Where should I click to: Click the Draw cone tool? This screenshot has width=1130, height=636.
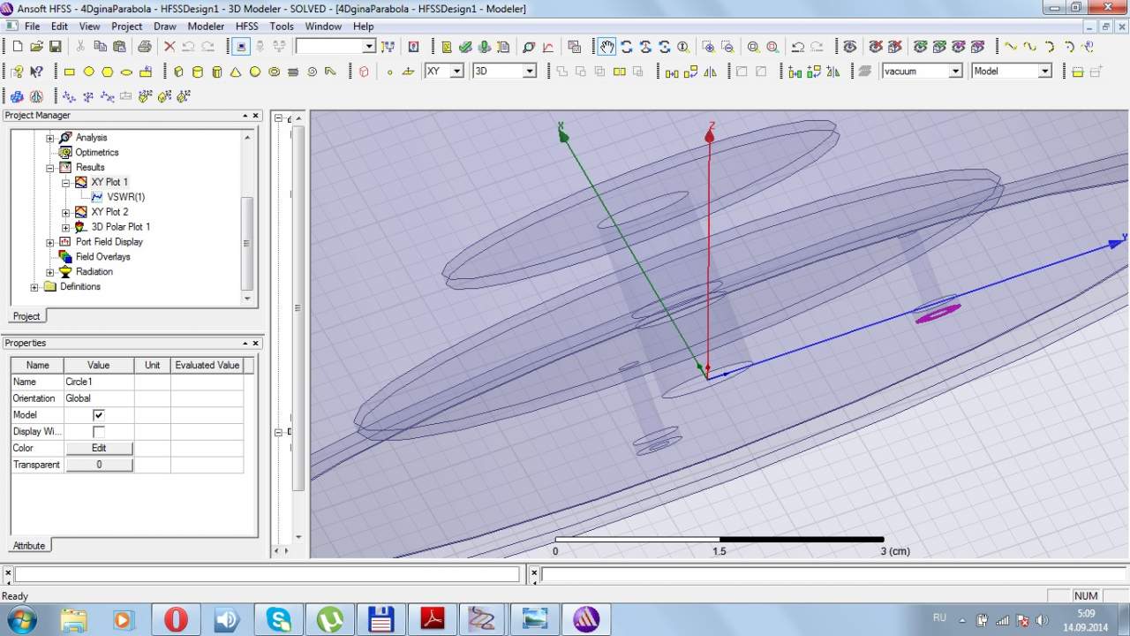[236, 72]
